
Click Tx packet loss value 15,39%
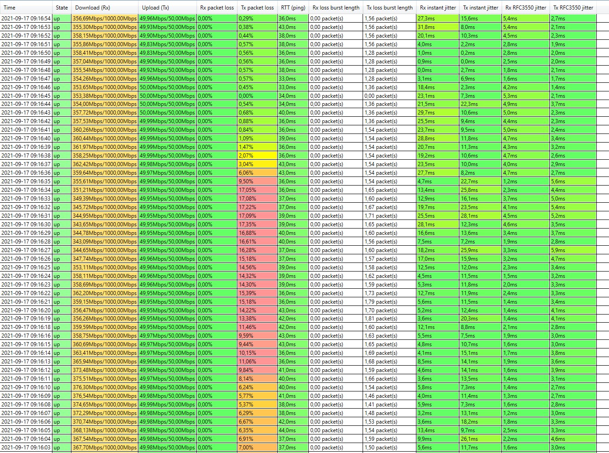(257, 293)
